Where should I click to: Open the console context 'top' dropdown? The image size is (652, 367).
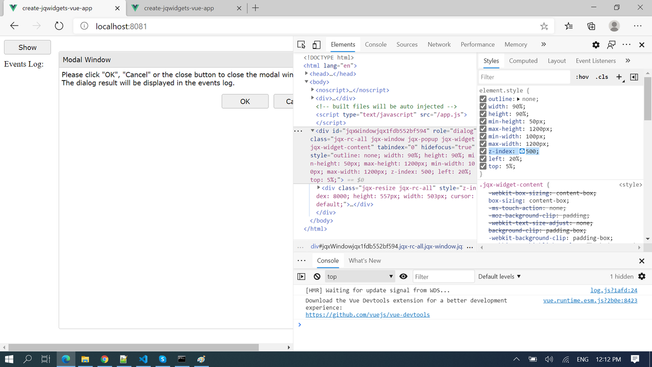[360, 276]
